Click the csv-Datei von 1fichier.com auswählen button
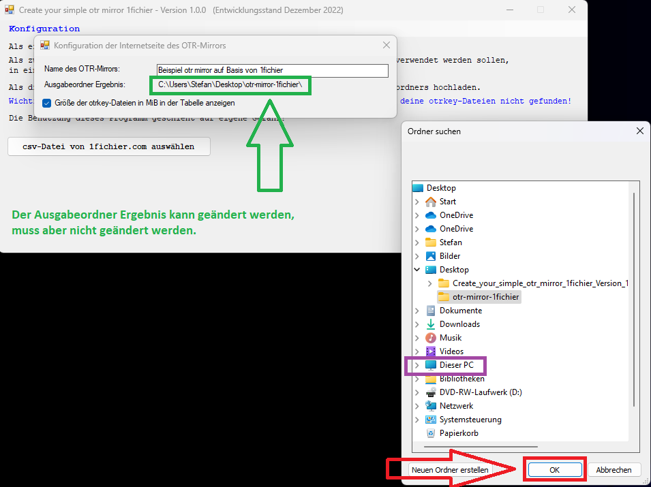 [x=108, y=146]
